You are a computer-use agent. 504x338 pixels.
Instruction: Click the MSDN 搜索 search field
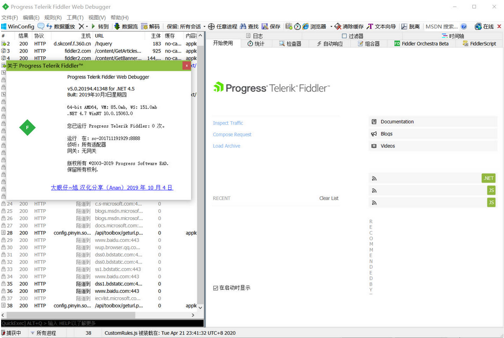coord(442,26)
